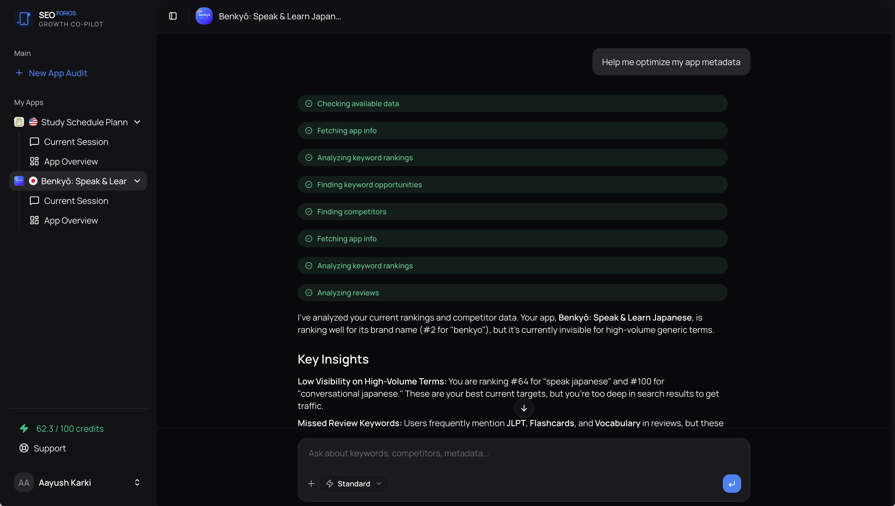Start a New App Audit

58,73
